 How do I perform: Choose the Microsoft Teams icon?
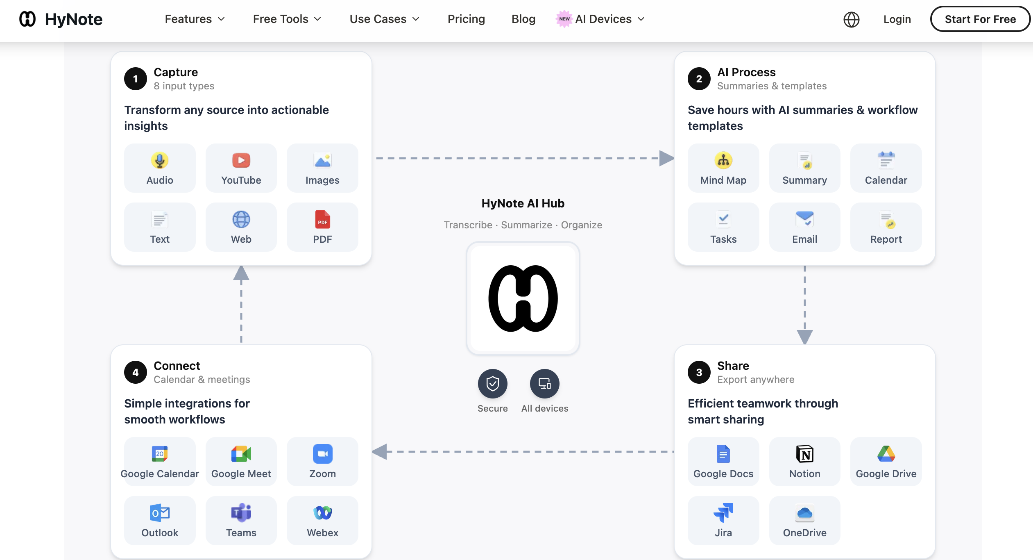point(241,513)
